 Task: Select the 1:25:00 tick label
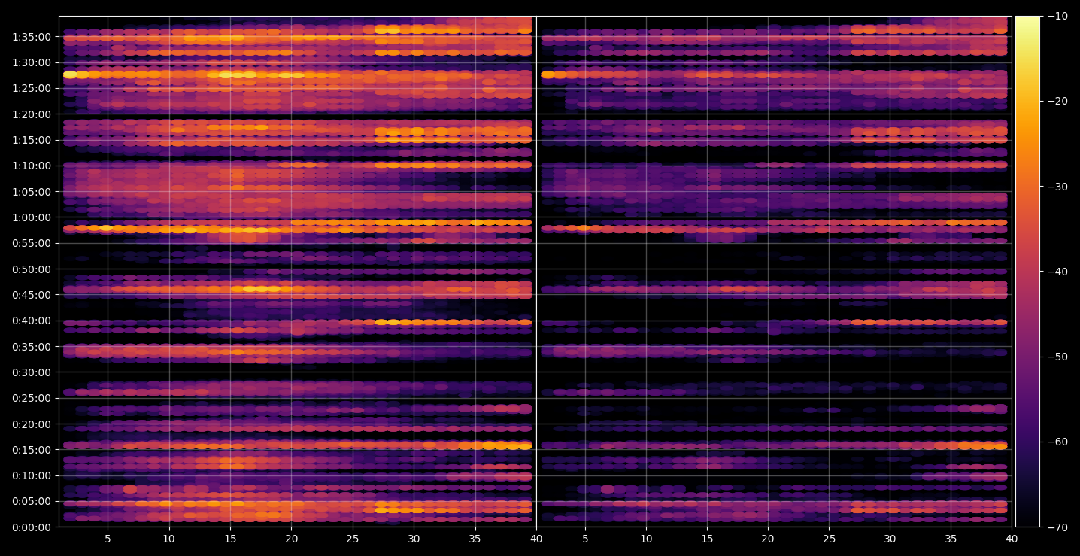(x=32, y=88)
